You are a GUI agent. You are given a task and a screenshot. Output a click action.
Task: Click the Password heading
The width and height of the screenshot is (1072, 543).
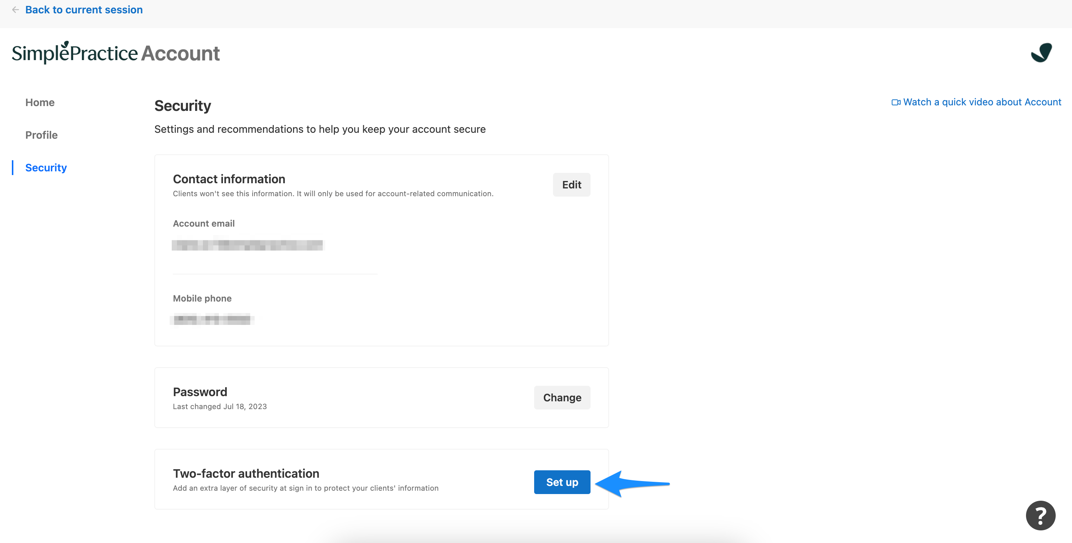pos(200,392)
